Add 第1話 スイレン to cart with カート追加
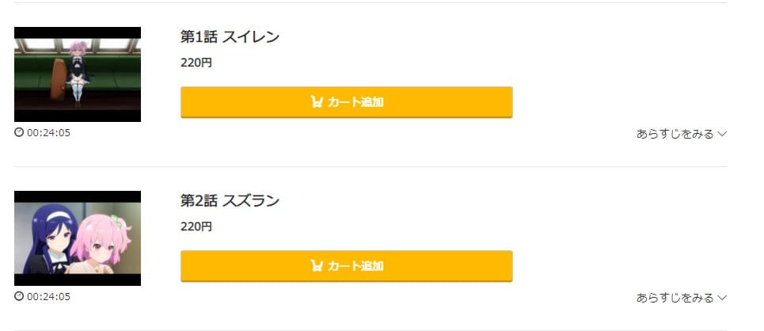The image size is (764, 331). click(347, 102)
